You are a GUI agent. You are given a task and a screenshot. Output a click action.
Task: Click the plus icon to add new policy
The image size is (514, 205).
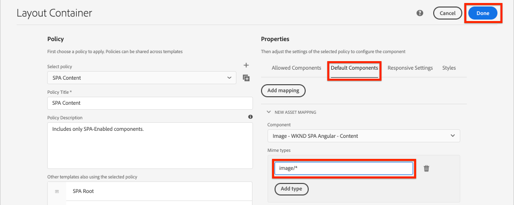pos(246,65)
